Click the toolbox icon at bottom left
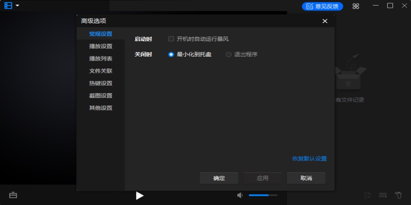 (13, 195)
